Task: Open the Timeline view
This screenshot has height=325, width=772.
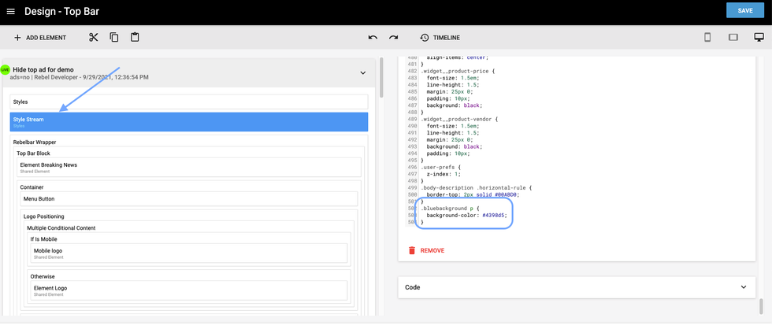Action: [440, 38]
